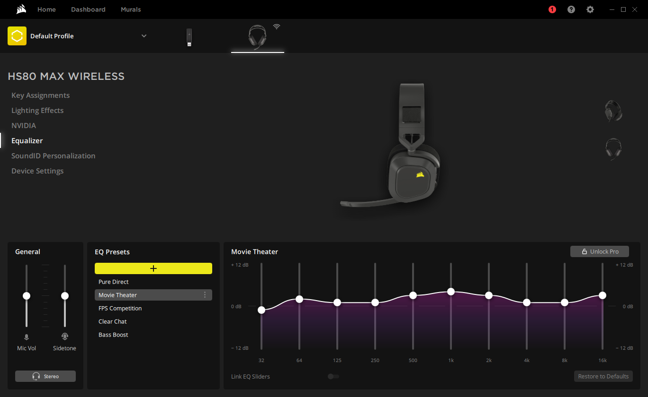This screenshot has height=397, width=648.
Task: Click the 4k EQ slider handle
Action: [x=527, y=302]
